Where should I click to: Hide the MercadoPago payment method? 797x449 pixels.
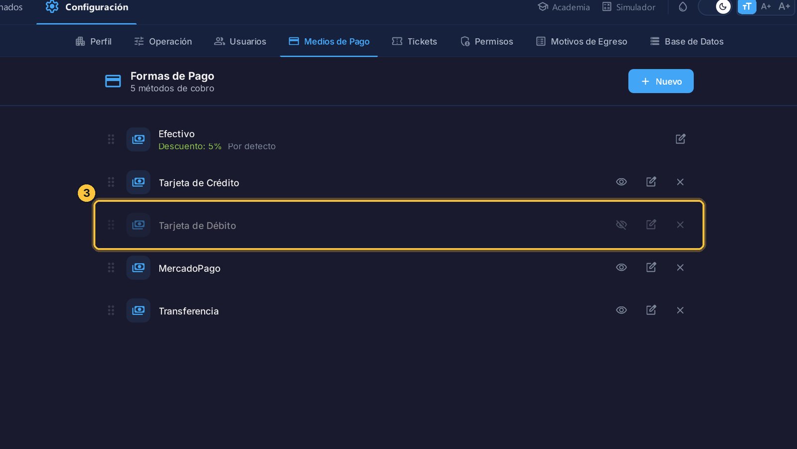621,268
